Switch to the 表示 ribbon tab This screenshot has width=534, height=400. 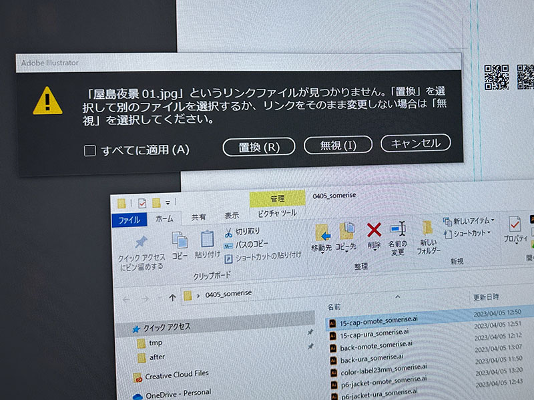(x=232, y=216)
